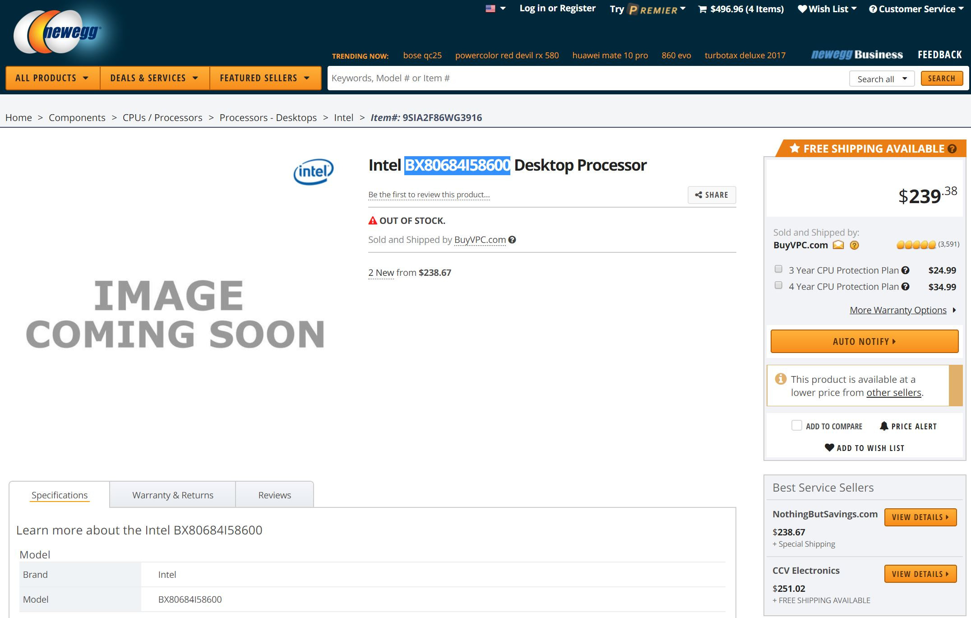
Task: Switch to the Warranty & Returns tab
Action: pos(172,495)
